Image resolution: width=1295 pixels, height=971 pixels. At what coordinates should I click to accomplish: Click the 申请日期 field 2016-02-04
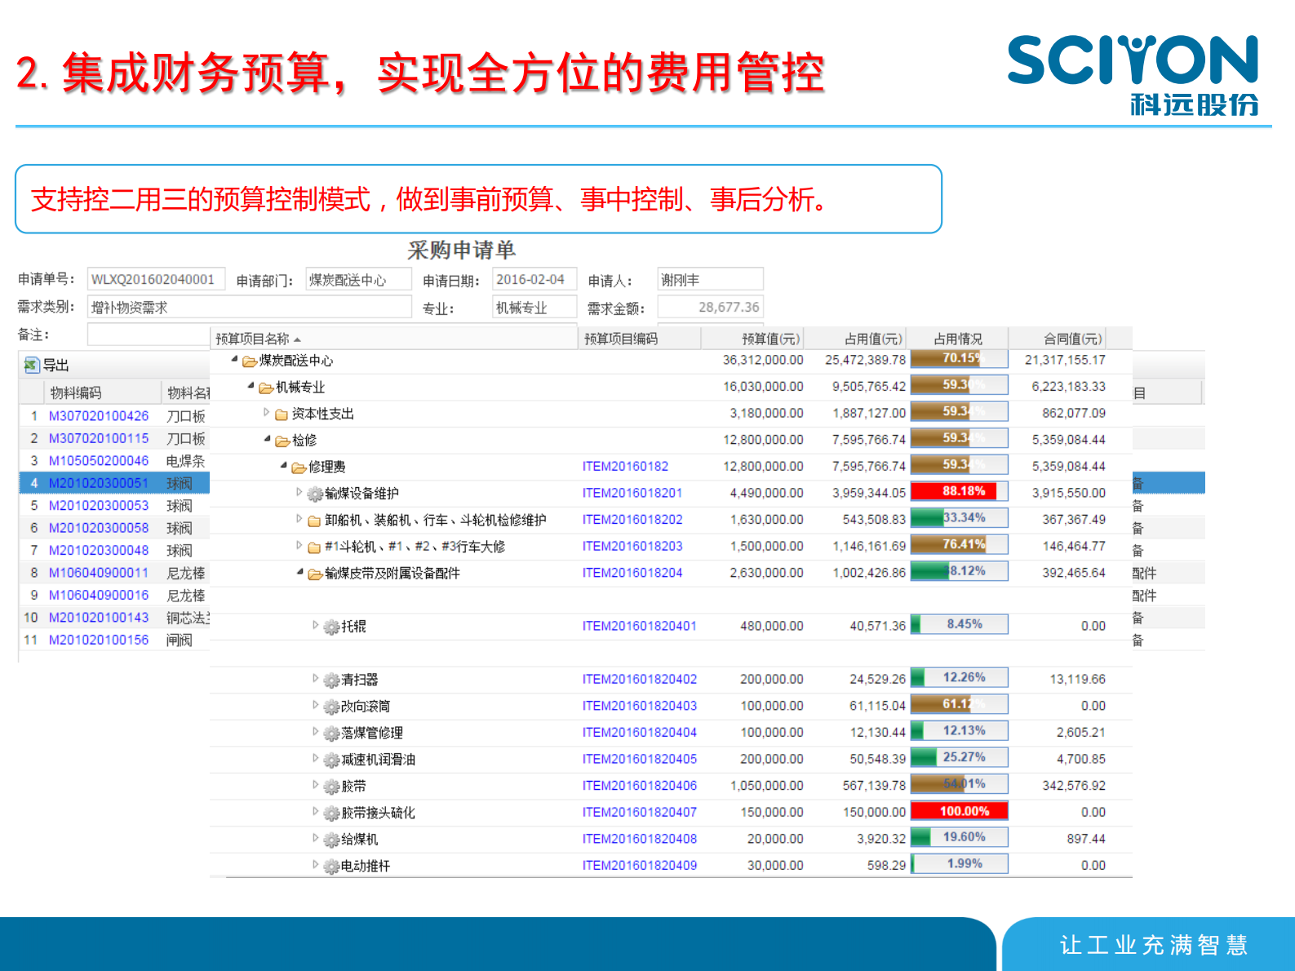tap(534, 279)
